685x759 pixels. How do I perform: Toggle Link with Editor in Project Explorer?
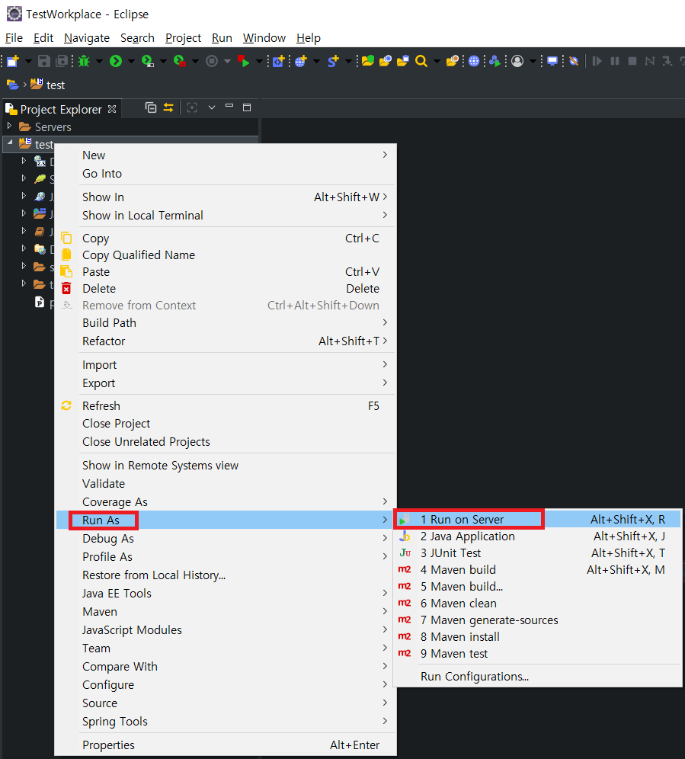coord(168,107)
